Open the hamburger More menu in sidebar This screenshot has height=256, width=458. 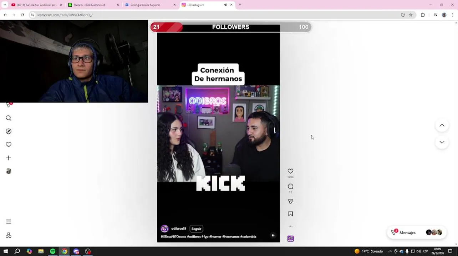tap(9, 222)
